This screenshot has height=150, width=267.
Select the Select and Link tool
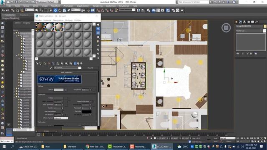[13, 10]
